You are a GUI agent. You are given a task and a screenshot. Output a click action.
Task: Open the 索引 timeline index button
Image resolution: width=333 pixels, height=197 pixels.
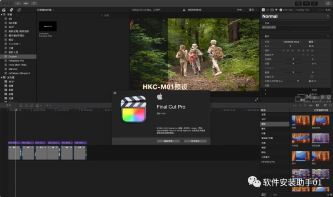pos(8,105)
